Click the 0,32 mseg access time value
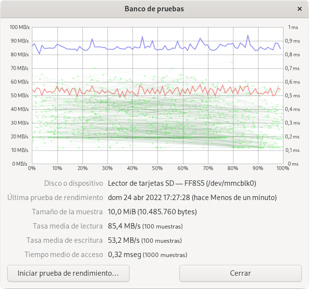The height and width of the screenshot is (289, 309). click(126, 255)
